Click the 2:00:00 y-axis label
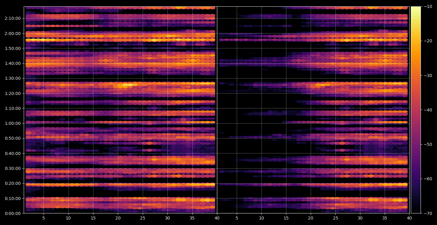This screenshot has width=437, height=225. pos(12,33)
